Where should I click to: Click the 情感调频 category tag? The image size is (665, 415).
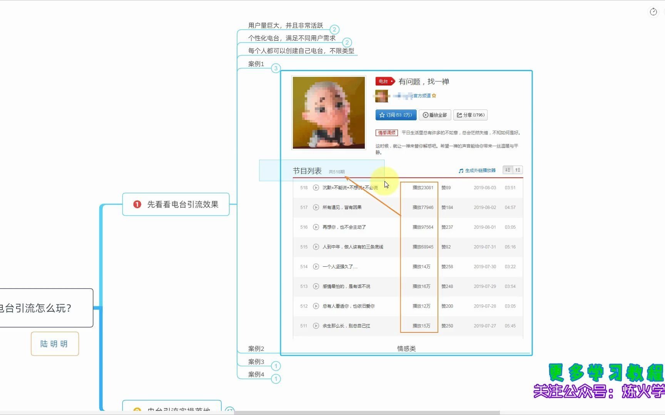click(x=387, y=133)
